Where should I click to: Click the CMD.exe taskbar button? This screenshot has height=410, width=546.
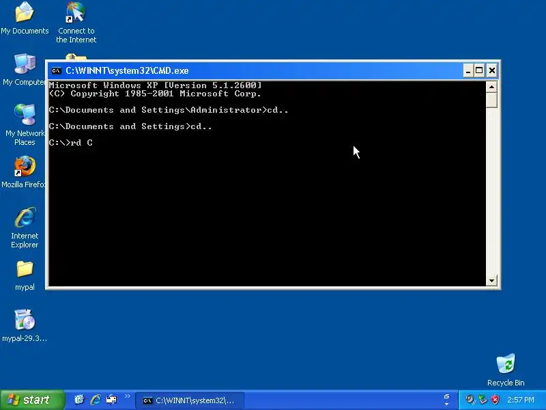[190, 400]
